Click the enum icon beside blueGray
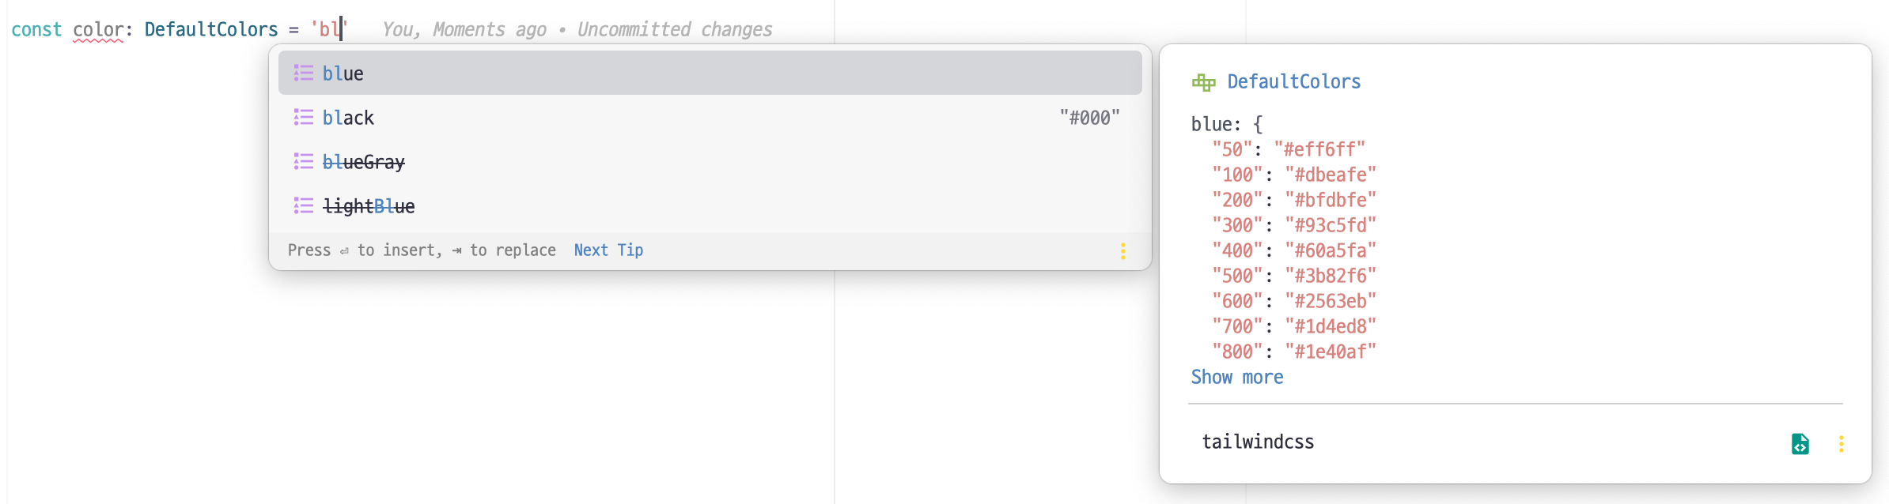1889x504 pixels. 303,162
